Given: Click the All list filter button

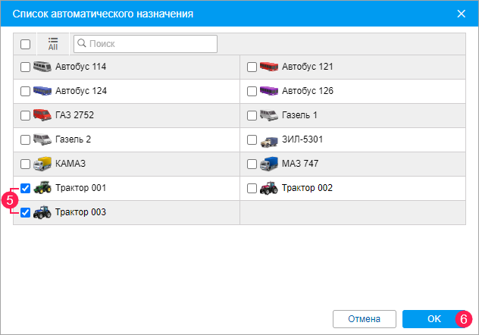Looking at the screenshot, I should click(53, 44).
